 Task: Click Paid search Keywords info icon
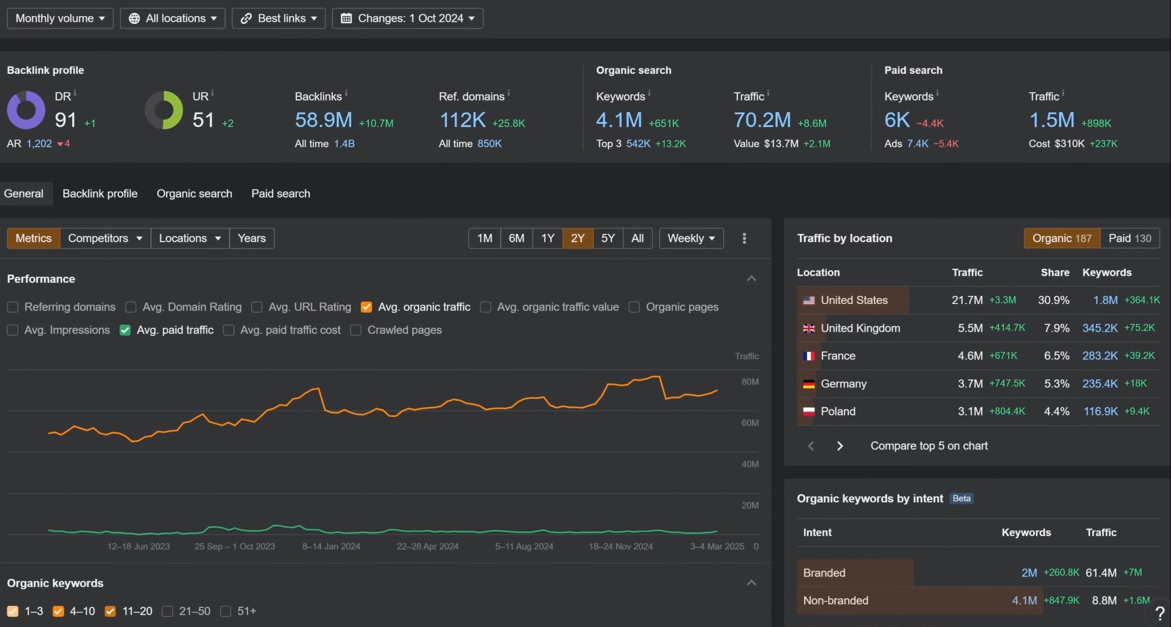[x=938, y=93]
